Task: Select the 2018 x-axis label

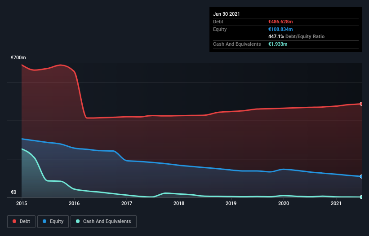Action: [179, 203]
